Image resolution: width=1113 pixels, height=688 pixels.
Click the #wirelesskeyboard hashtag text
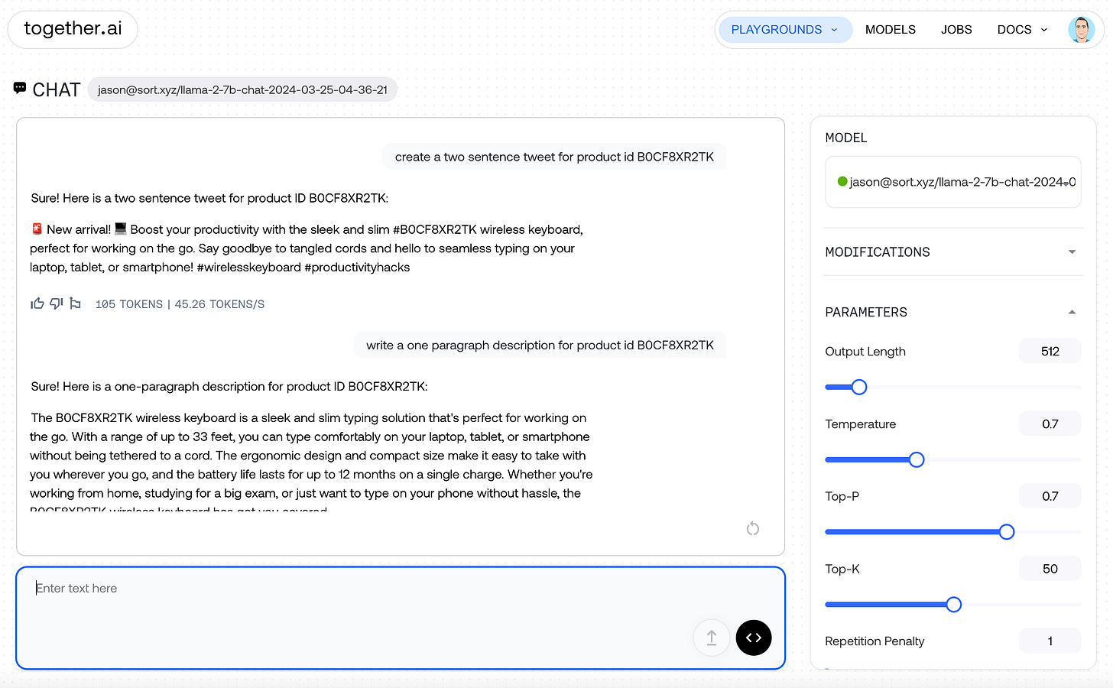(249, 268)
